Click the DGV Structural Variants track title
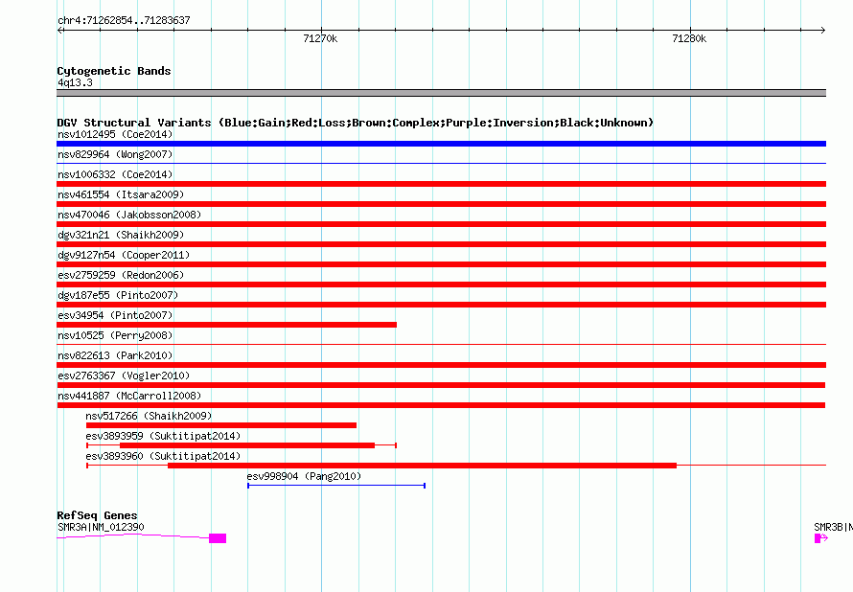 [356, 123]
